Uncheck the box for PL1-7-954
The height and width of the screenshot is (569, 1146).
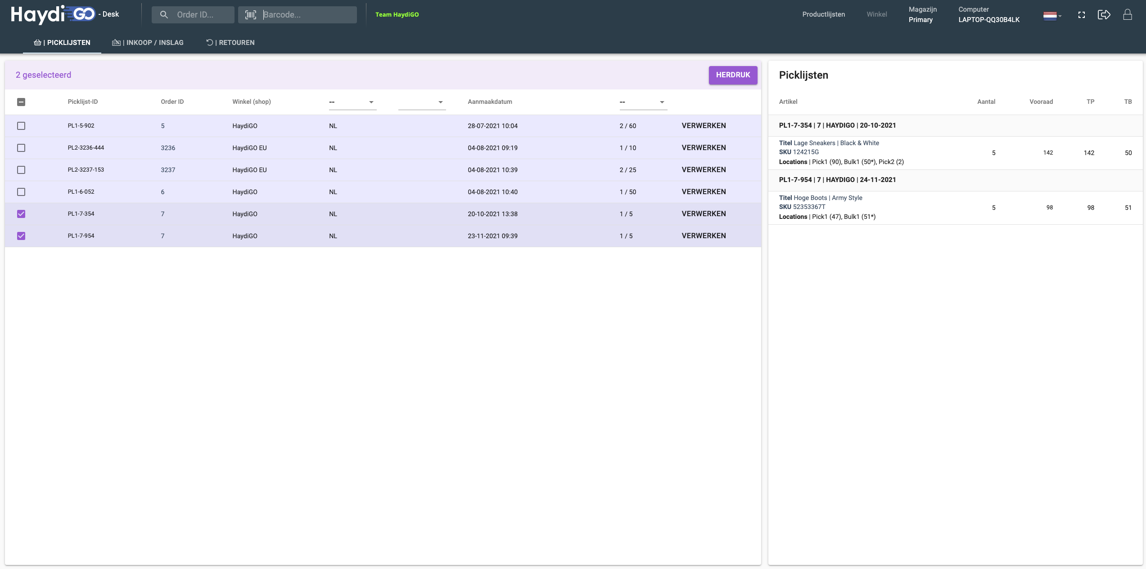pos(21,236)
